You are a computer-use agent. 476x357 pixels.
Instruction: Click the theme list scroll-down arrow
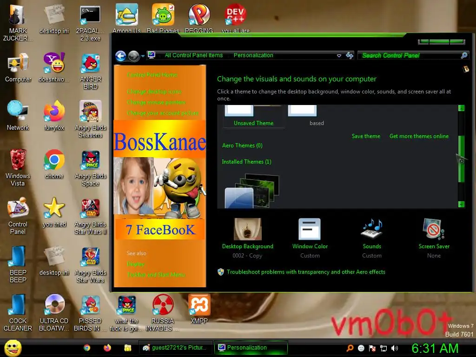click(462, 205)
